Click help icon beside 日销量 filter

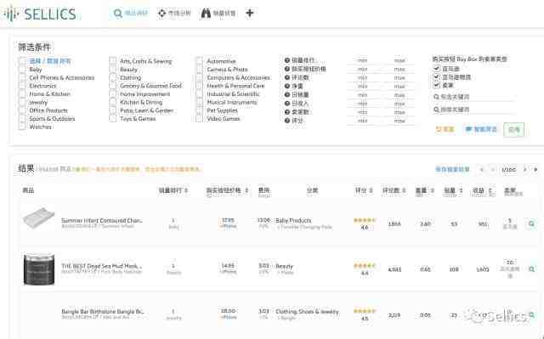(287, 94)
